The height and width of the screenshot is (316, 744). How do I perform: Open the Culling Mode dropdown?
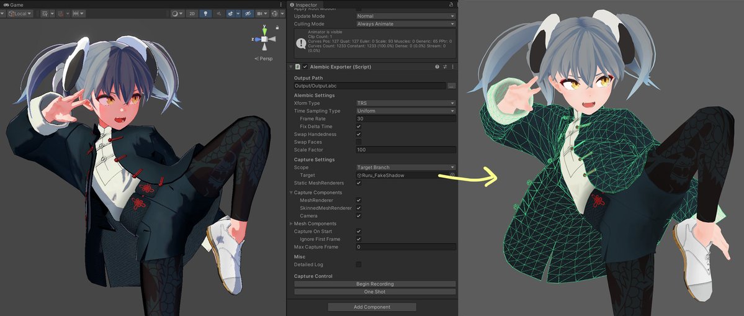(x=406, y=24)
